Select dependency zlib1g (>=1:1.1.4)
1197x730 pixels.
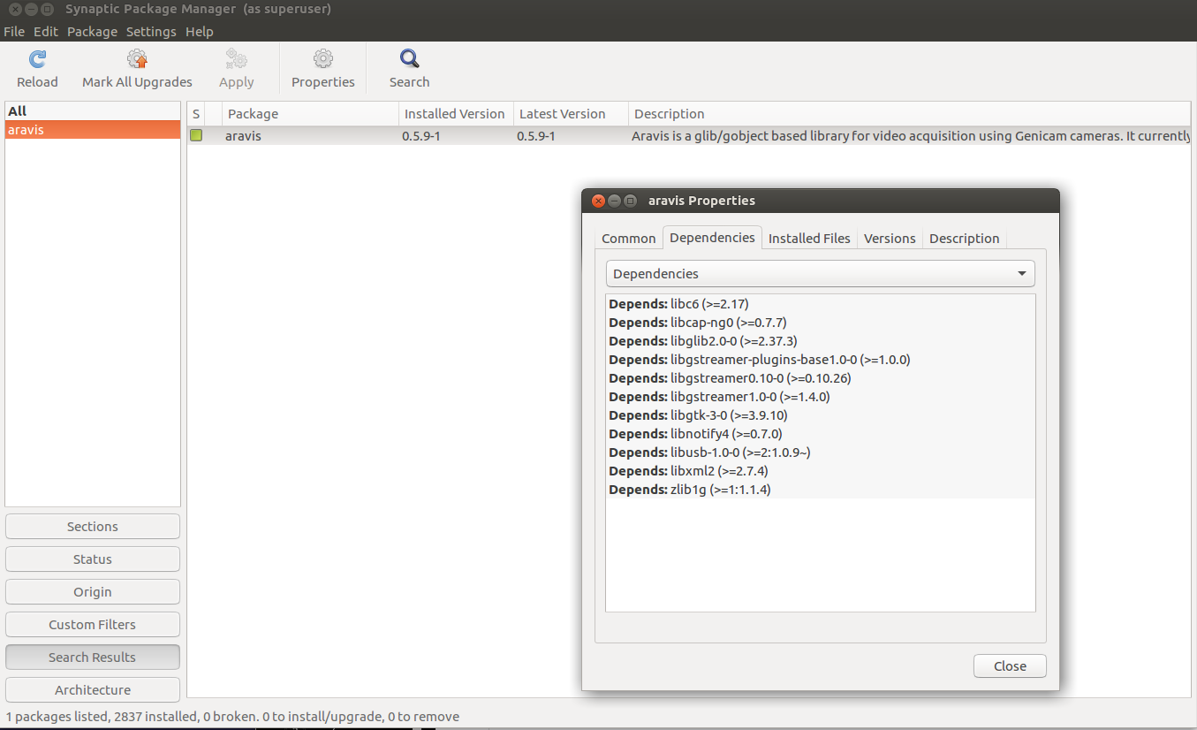click(820, 490)
